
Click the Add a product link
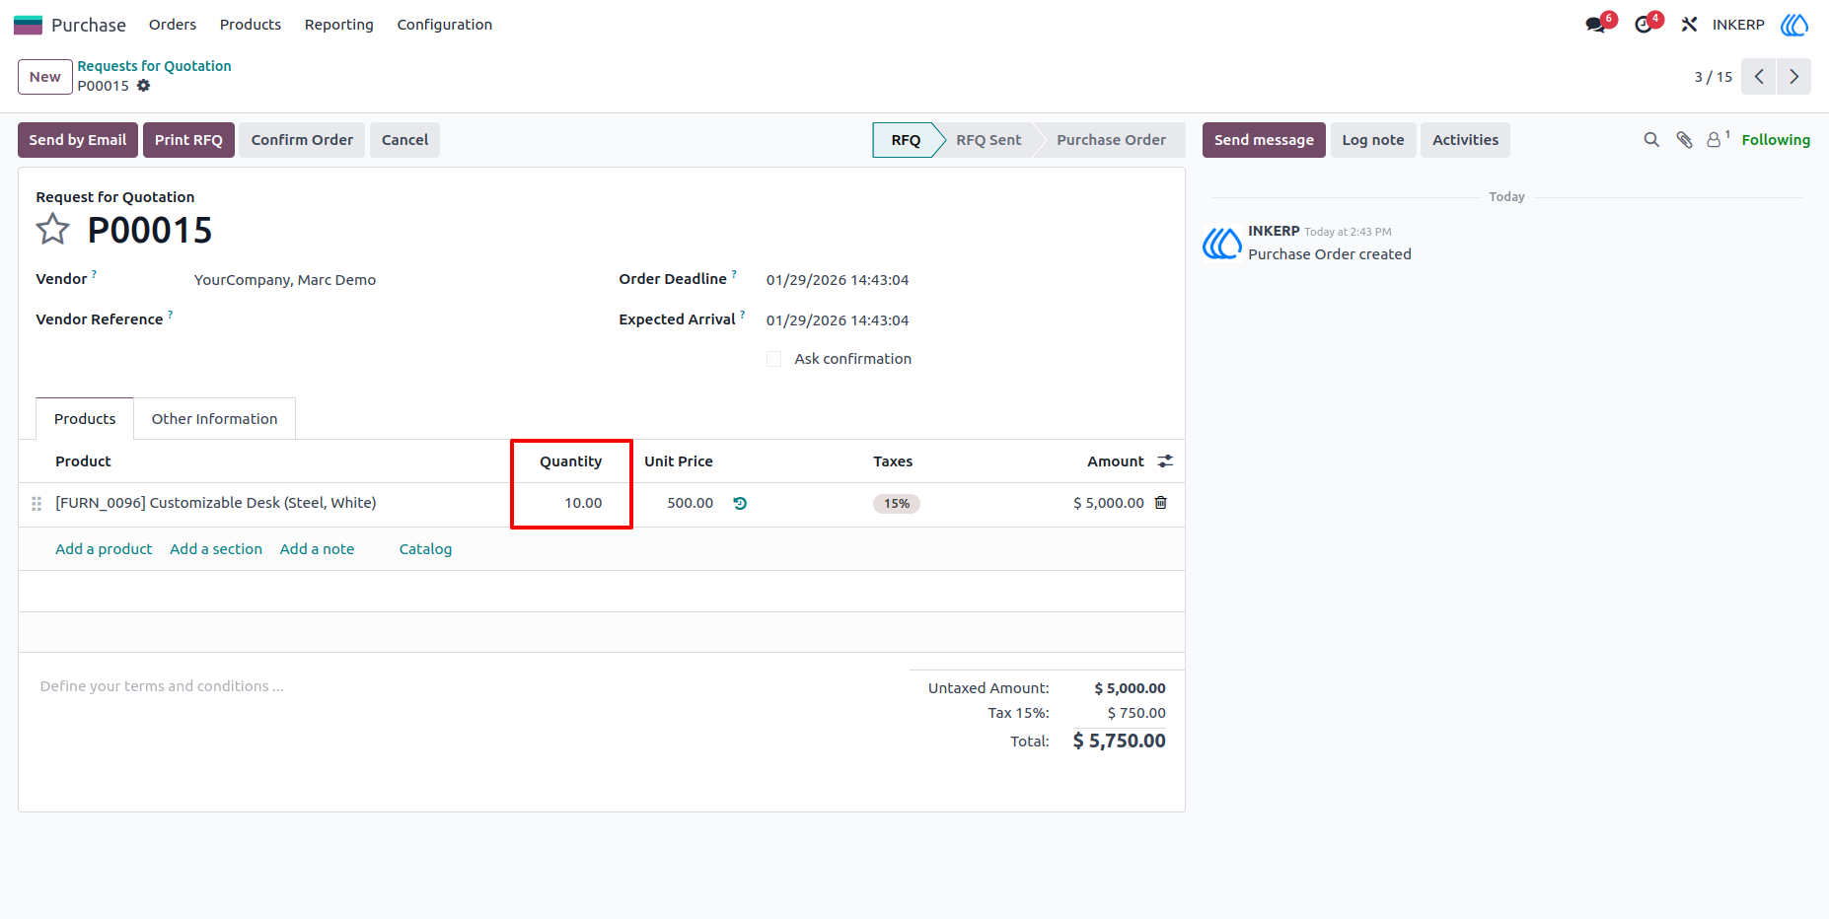click(104, 549)
